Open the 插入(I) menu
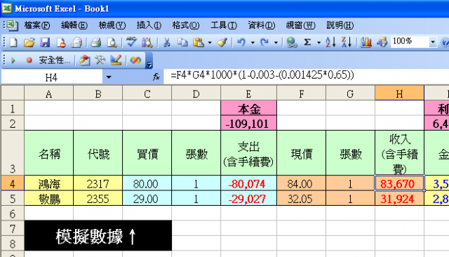Viewport: 449px width, 257px height. [x=149, y=25]
